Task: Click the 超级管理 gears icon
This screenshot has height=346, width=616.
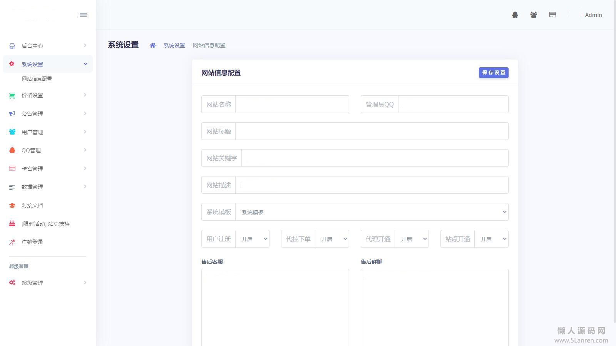Action: tap(12, 283)
